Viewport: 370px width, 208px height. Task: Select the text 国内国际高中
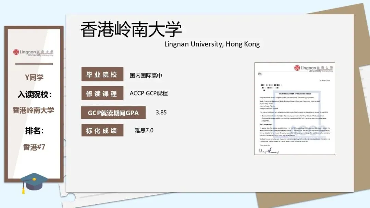tap(146, 76)
